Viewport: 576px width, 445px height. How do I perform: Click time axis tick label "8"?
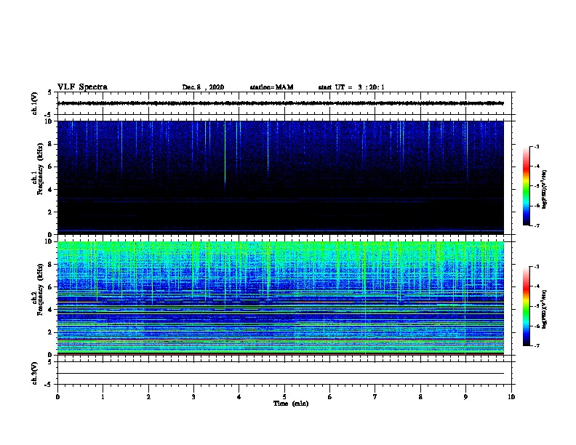click(420, 397)
